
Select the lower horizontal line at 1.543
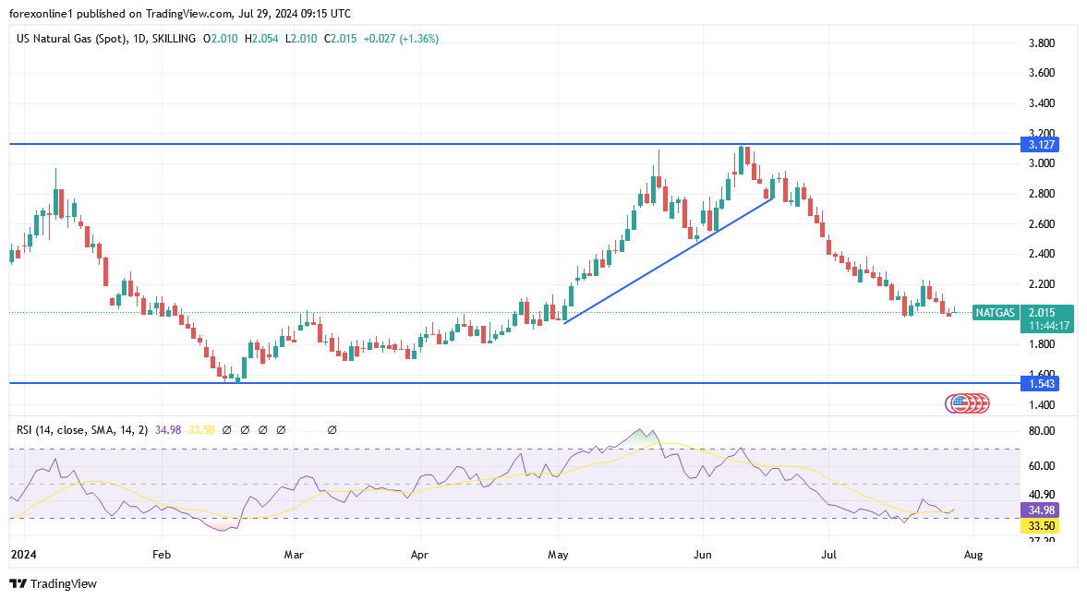tap(462, 383)
